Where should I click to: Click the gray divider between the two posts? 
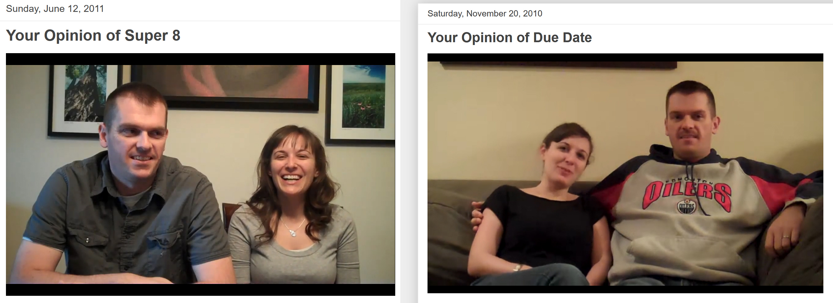coord(409,151)
